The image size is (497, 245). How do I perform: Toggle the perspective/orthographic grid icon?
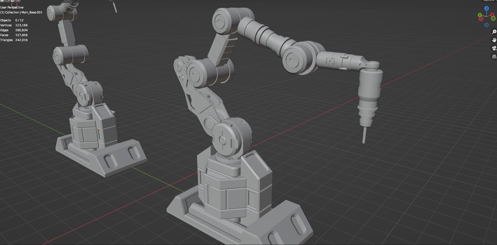point(494,57)
